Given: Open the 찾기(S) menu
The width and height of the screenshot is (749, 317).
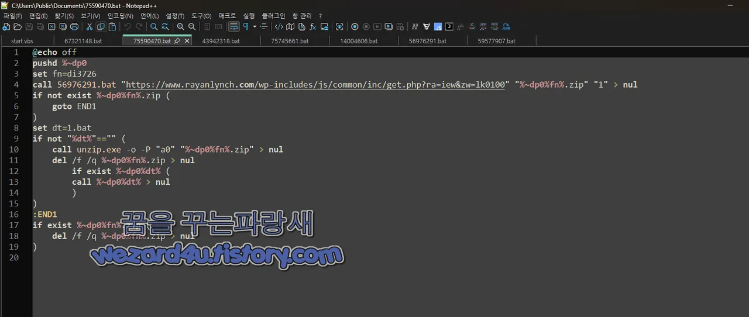Looking at the screenshot, I should coord(64,16).
